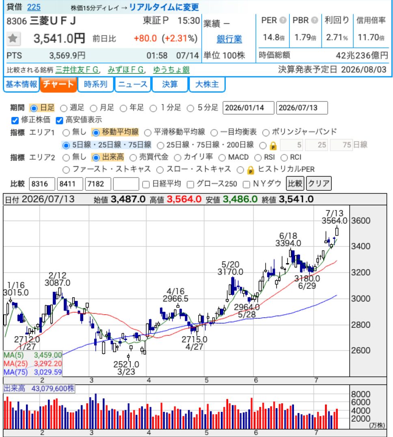This screenshot has width=393, height=437.
Task: Select the 月足 period radio button
Action: click(93, 108)
